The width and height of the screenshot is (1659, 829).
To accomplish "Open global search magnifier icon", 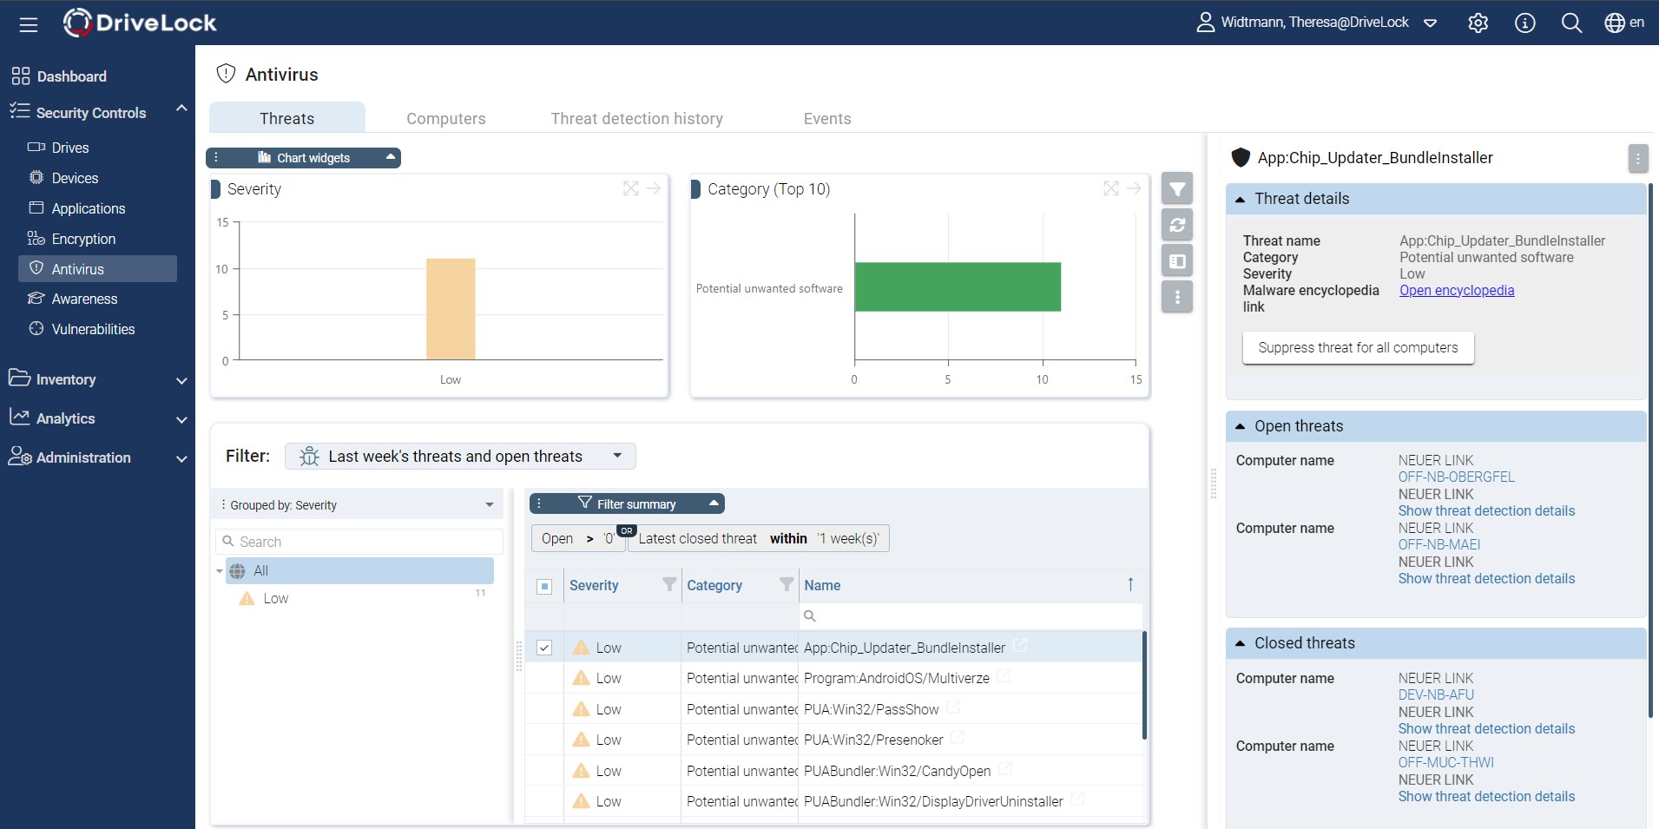I will click(1571, 23).
